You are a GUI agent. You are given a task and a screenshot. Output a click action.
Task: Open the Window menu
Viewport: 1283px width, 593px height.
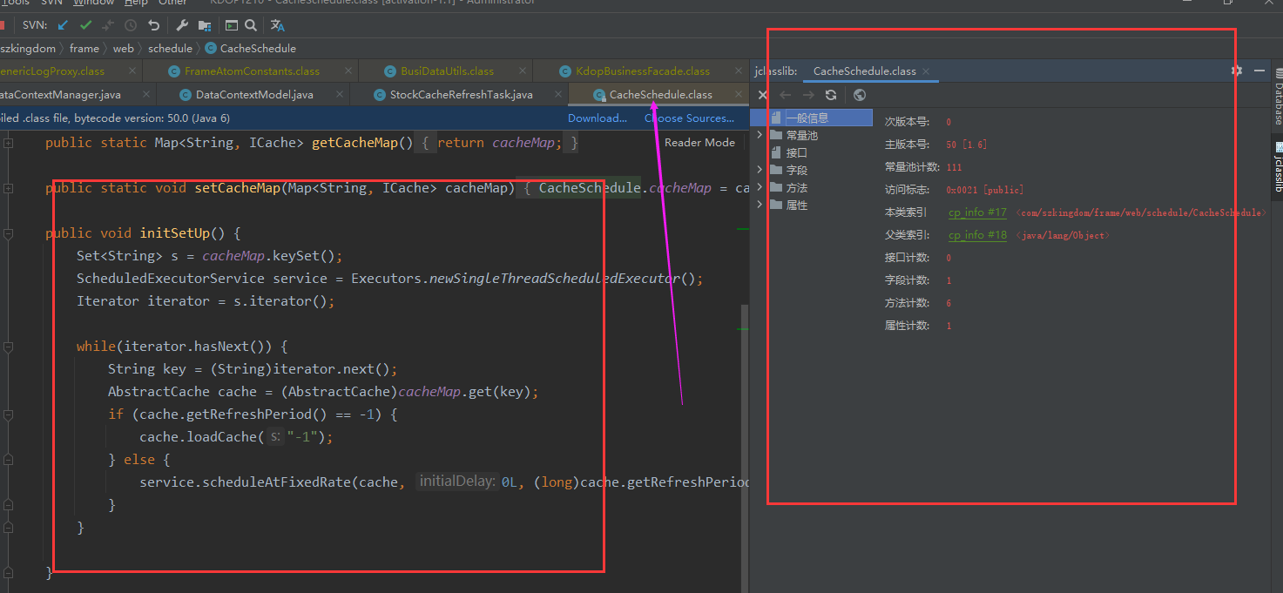click(x=92, y=3)
